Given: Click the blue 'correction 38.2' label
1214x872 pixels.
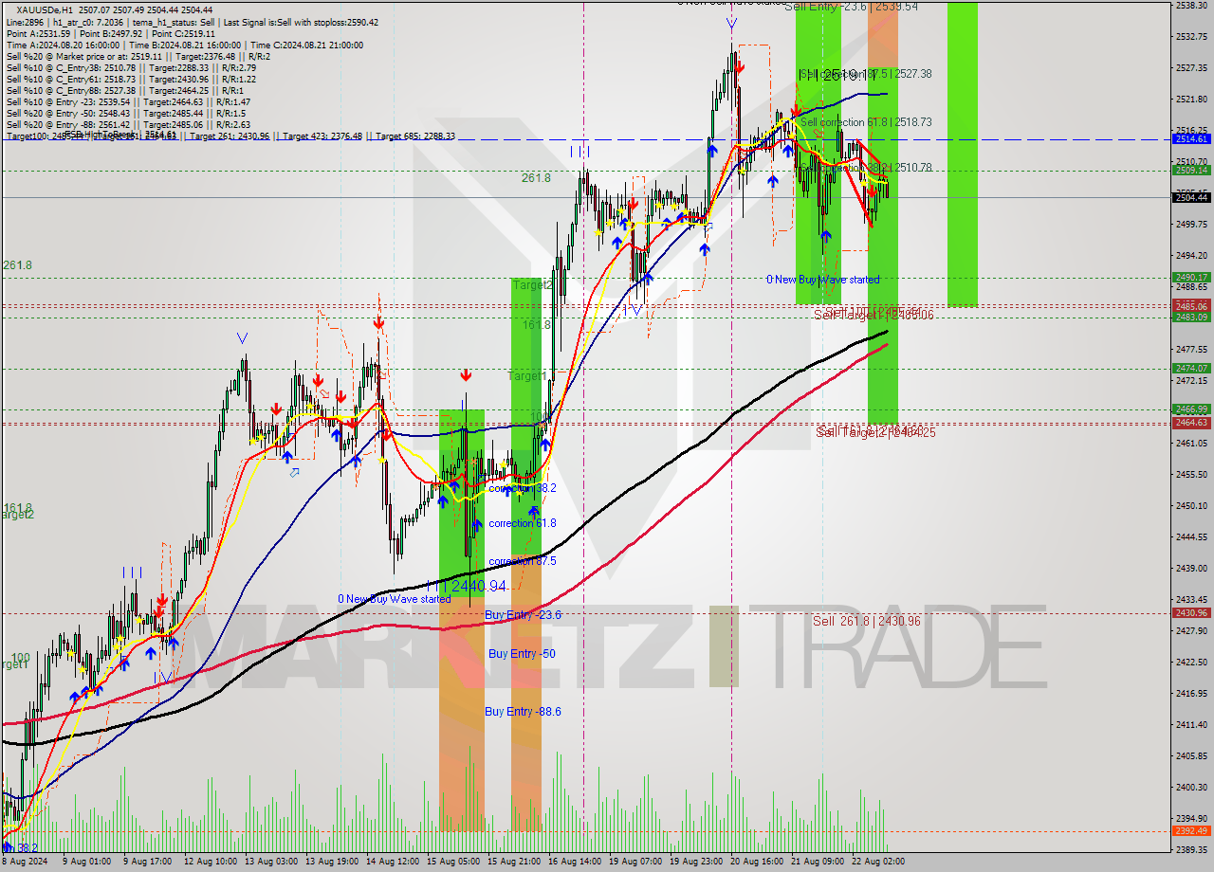Looking at the screenshot, I should [x=523, y=488].
